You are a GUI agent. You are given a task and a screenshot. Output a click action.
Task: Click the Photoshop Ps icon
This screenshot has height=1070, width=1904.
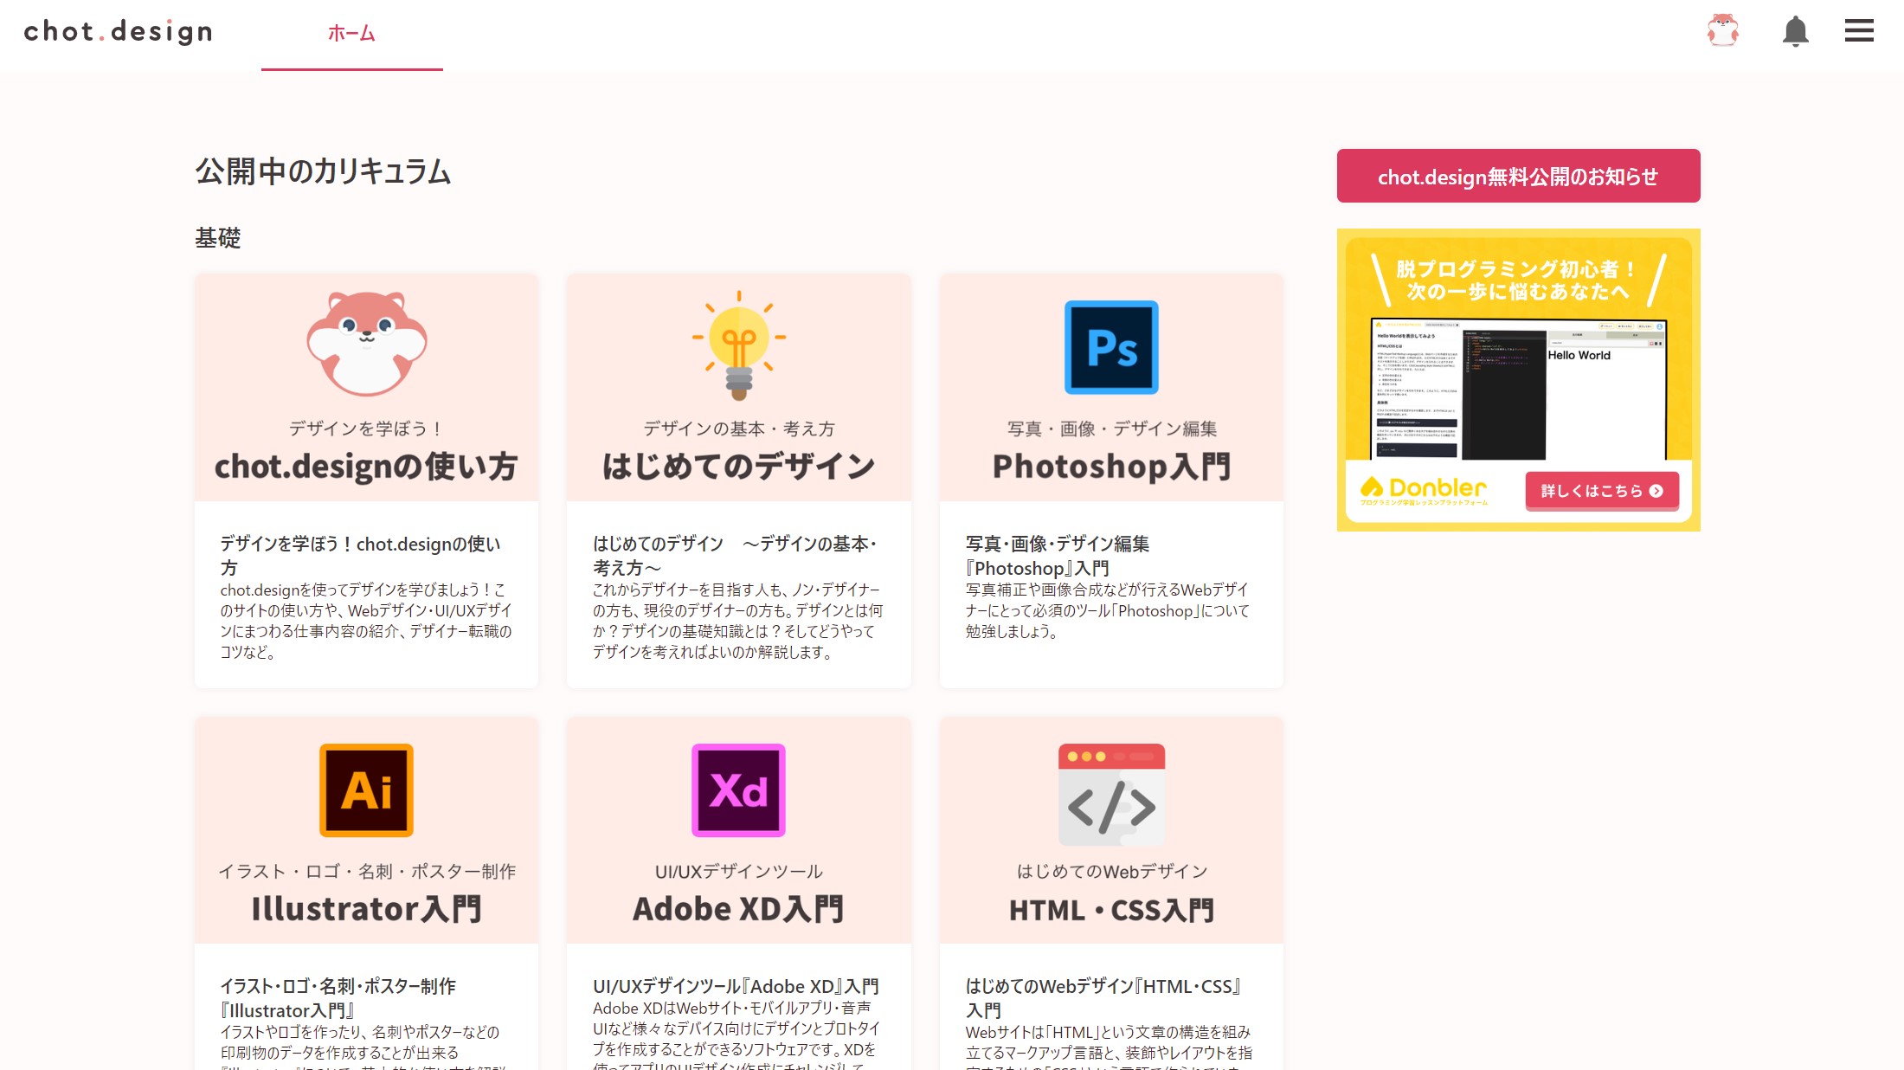pos(1110,347)
